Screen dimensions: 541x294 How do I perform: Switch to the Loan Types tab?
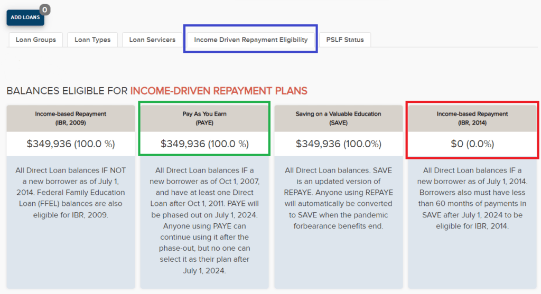coord(92,40)
